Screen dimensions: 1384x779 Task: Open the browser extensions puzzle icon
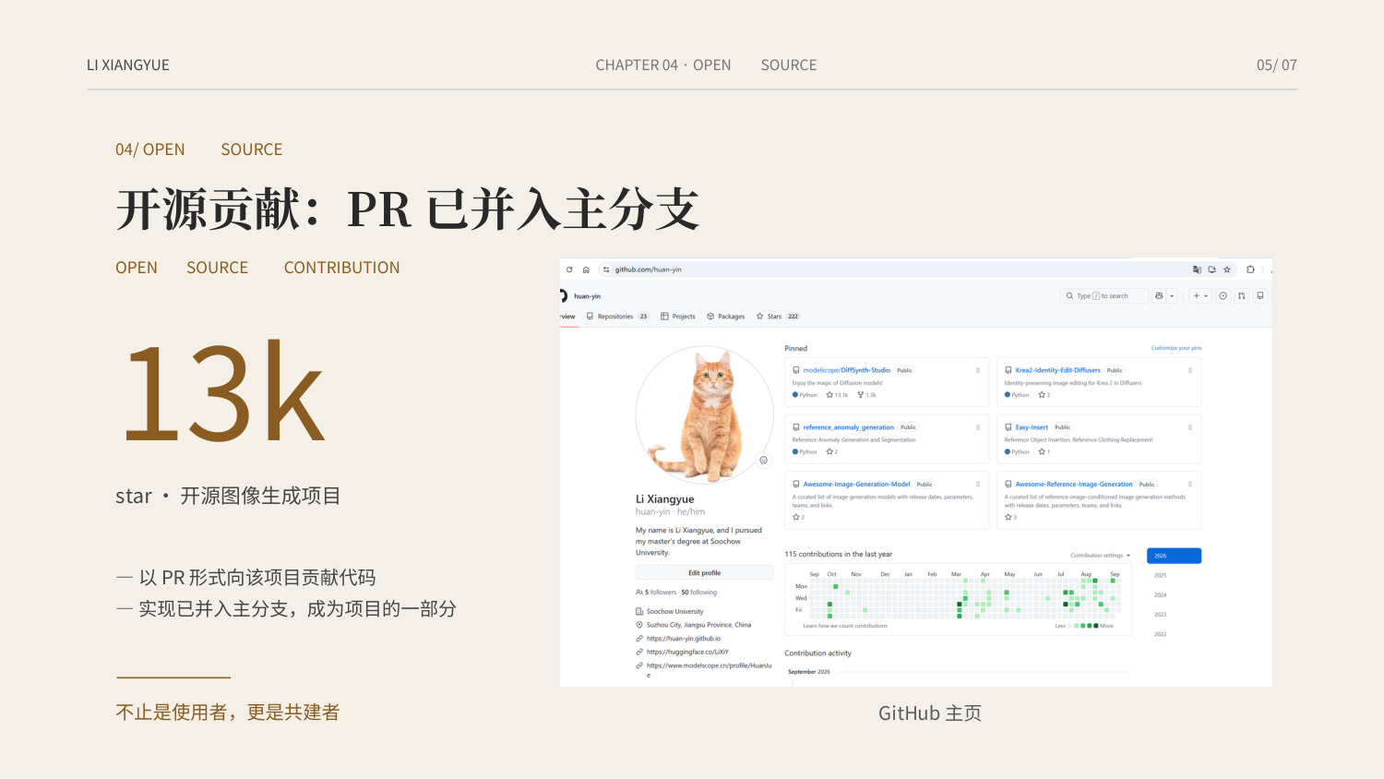(1250, 270)
